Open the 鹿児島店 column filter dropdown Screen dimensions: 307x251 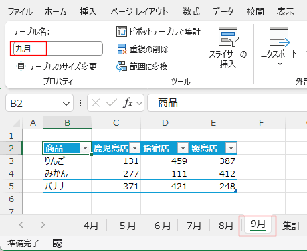point(134,148)
